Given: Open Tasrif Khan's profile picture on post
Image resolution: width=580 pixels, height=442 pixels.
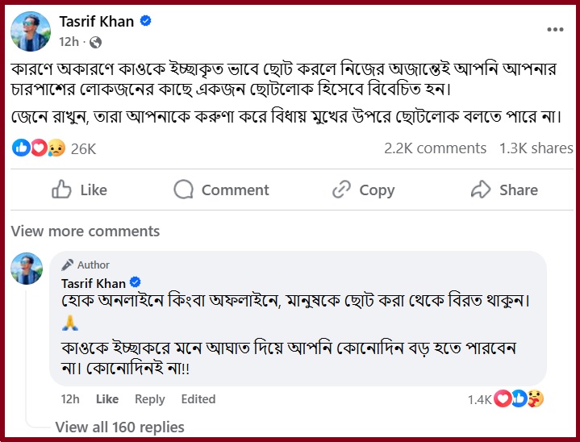Looking at the screenshot, I should coord(31,31).
